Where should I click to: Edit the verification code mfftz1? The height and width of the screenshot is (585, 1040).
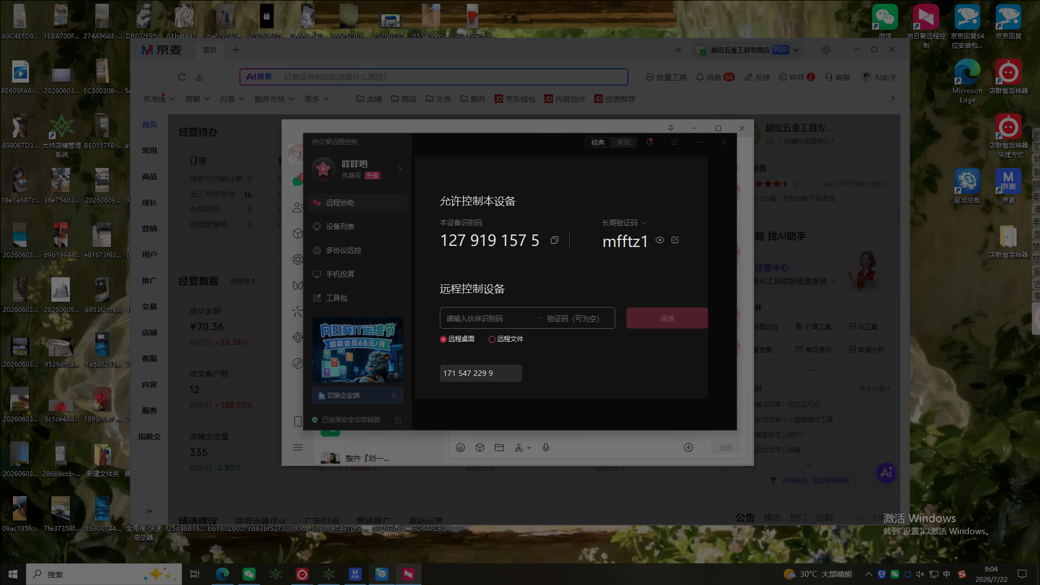click(675, 240)
